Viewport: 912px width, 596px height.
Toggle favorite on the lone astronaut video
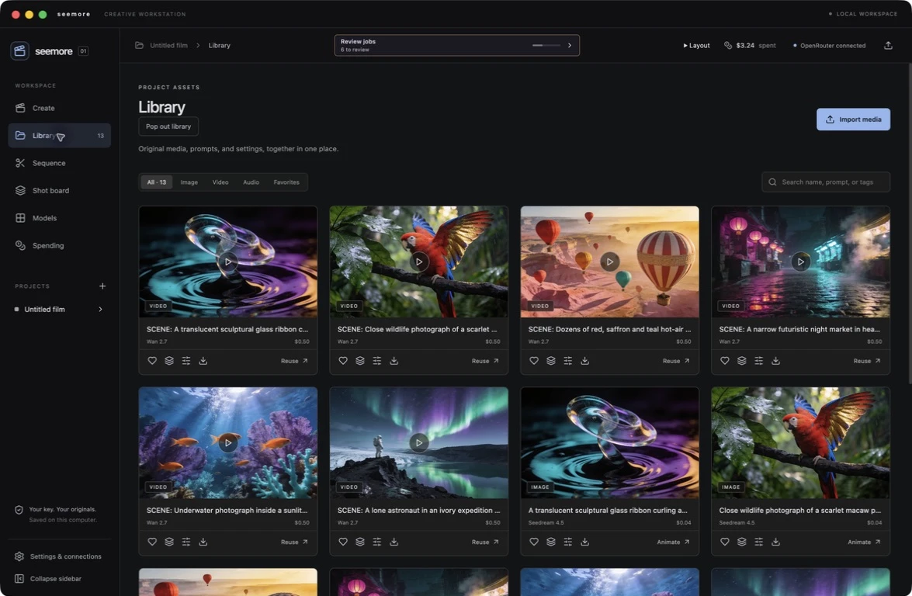[x=342, y=542]
